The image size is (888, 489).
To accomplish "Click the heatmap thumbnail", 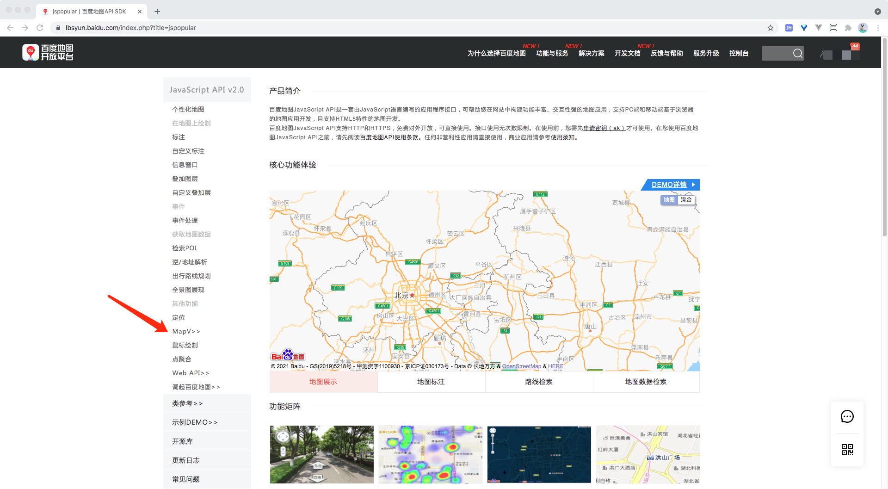I will point(431,455).
